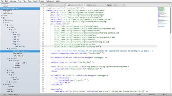The image size is (172, 96).
Task: Fold the xsi:schemaLocation block at line 8
Action: (45, 24)
